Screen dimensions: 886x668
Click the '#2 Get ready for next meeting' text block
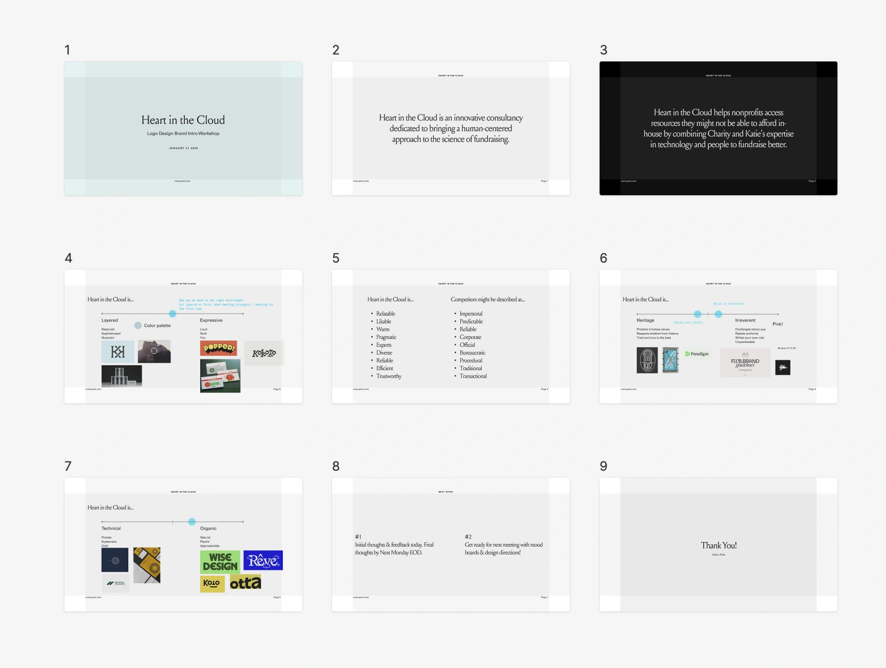[x=504, y=545]
